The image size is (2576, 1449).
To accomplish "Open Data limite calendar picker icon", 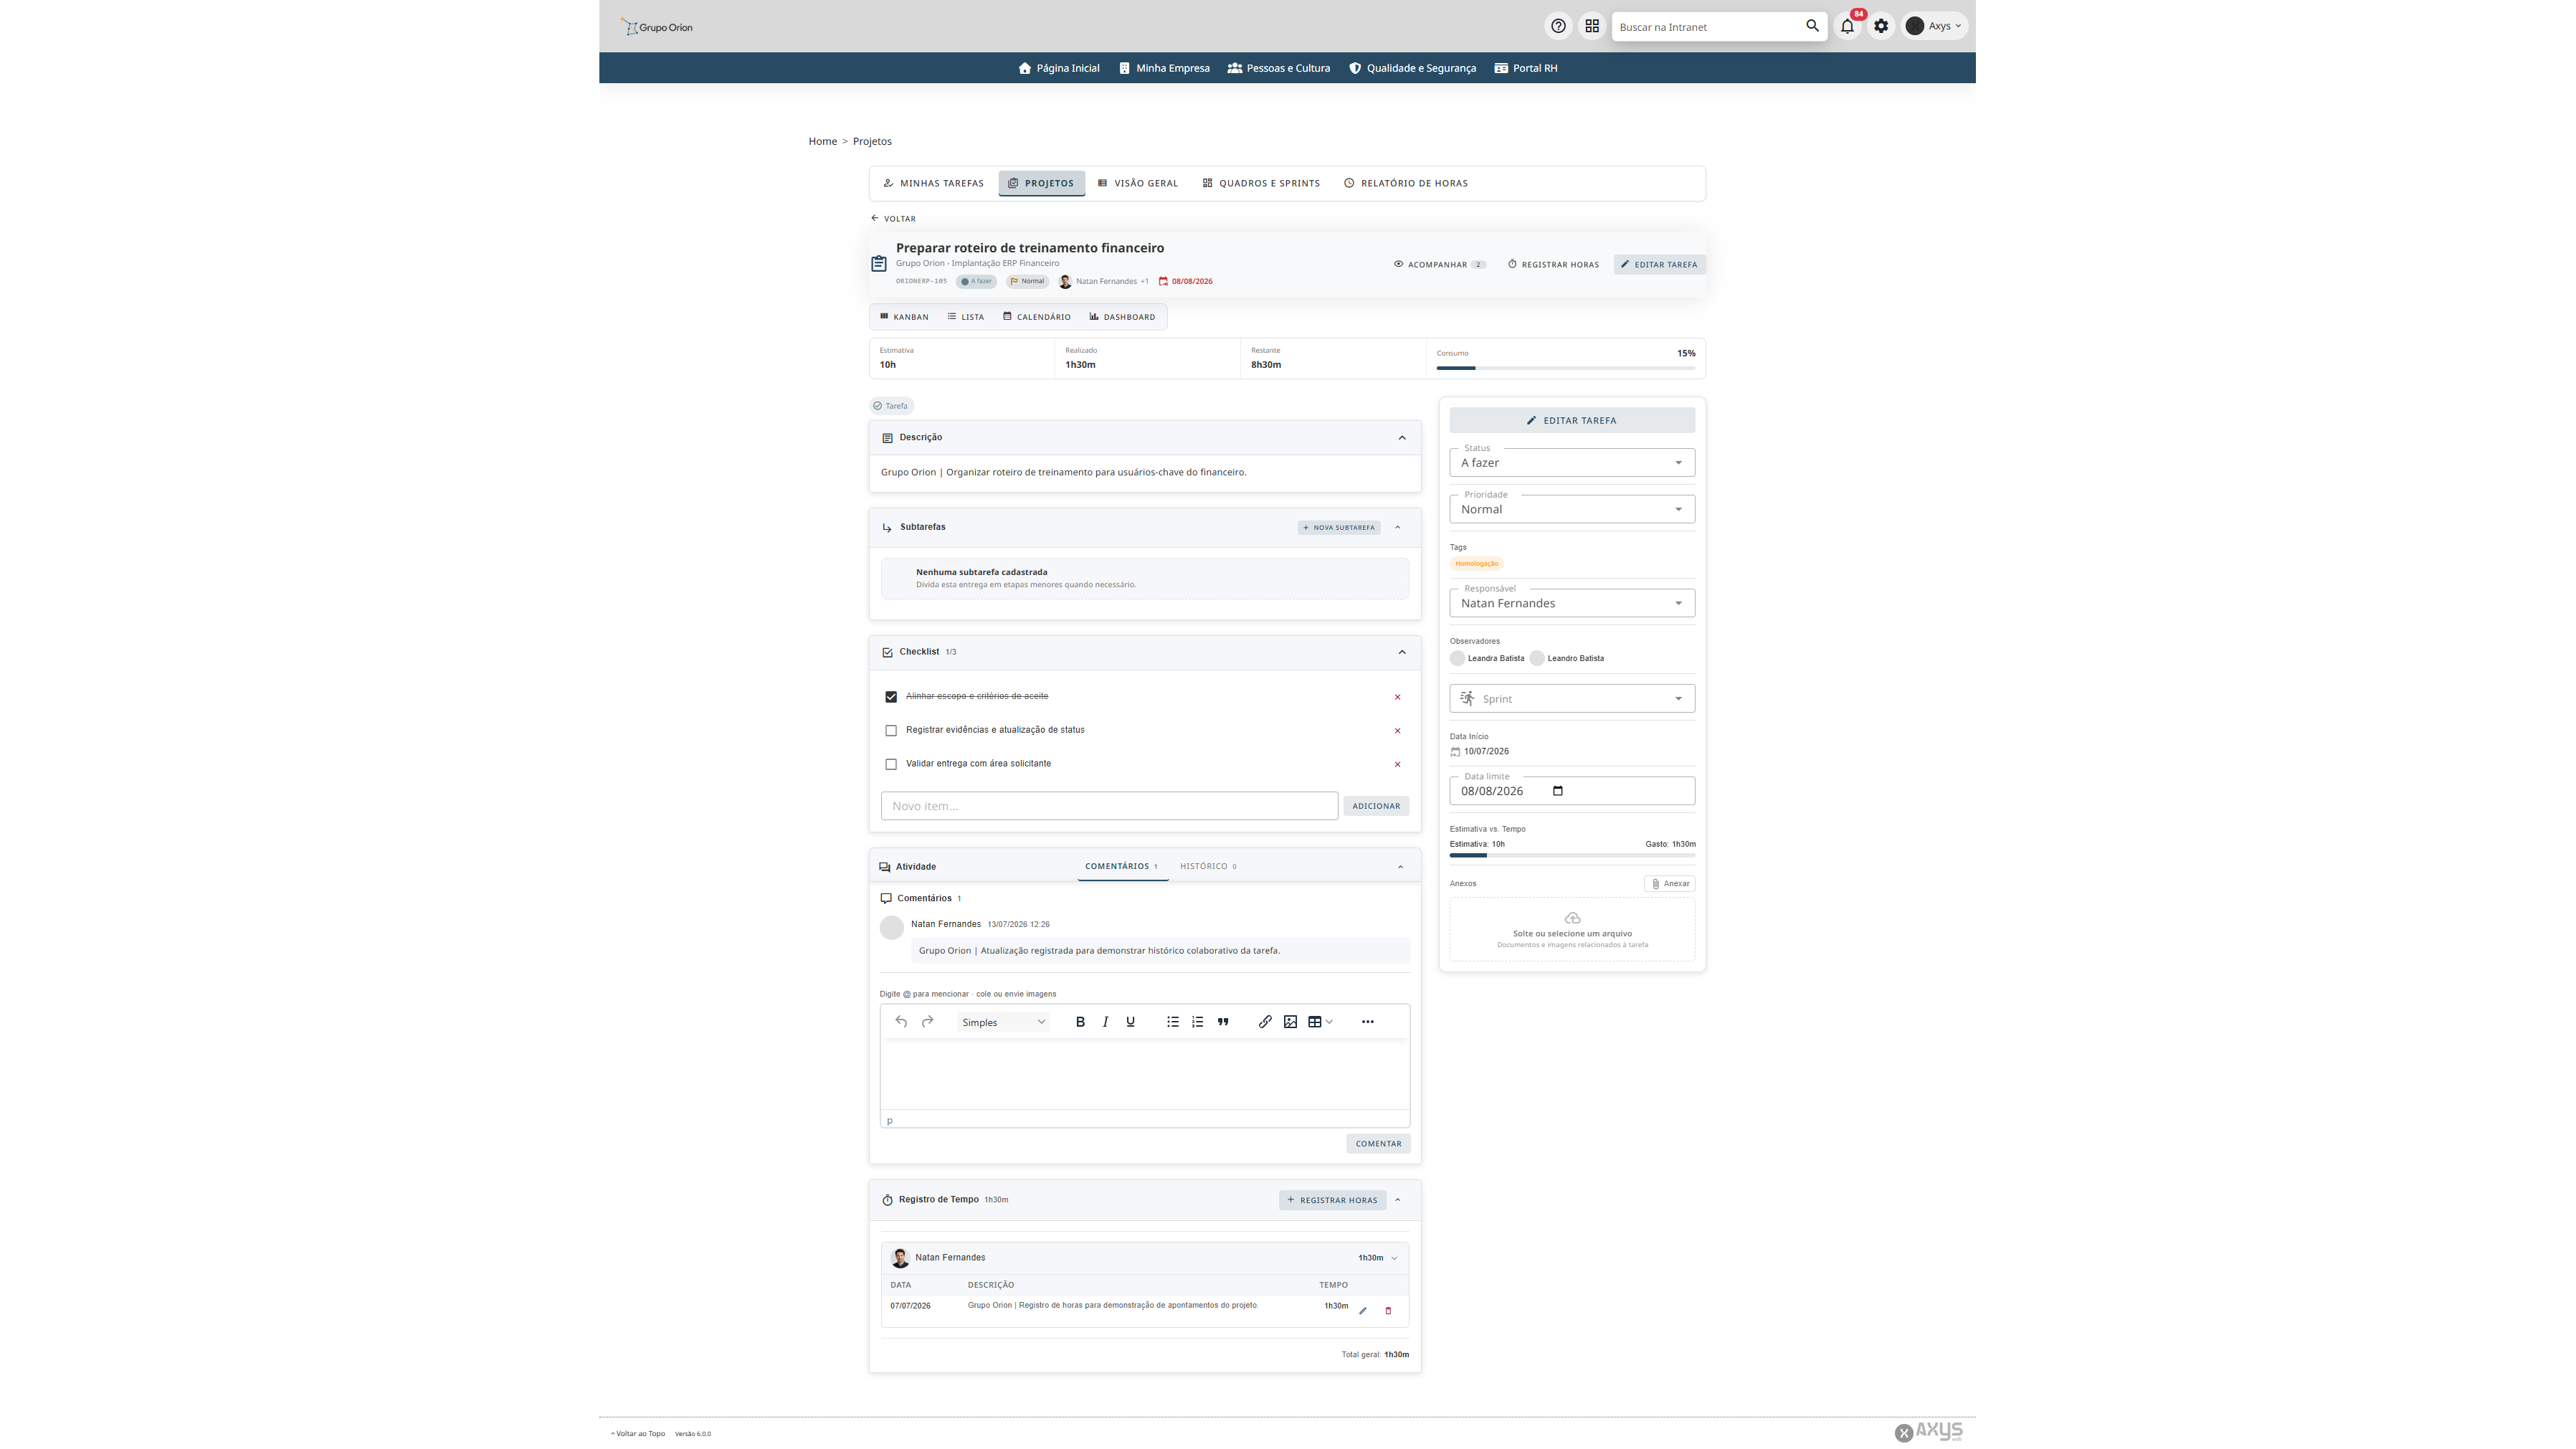I will point(1557,791).
